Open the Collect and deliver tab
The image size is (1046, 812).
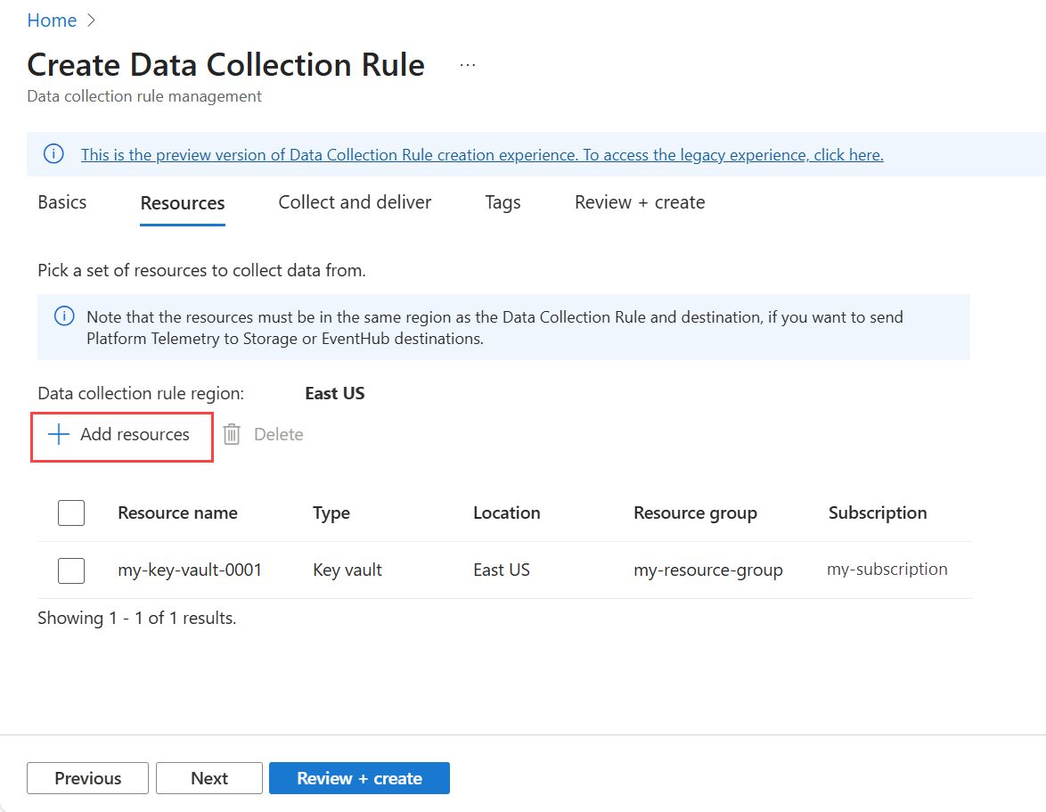355,202
